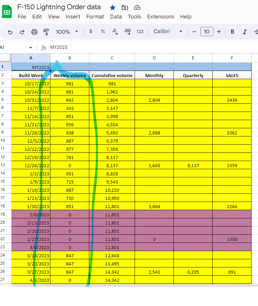258x306 pixels.
Task: Select the SALES header cell
Action: [232, 75]
